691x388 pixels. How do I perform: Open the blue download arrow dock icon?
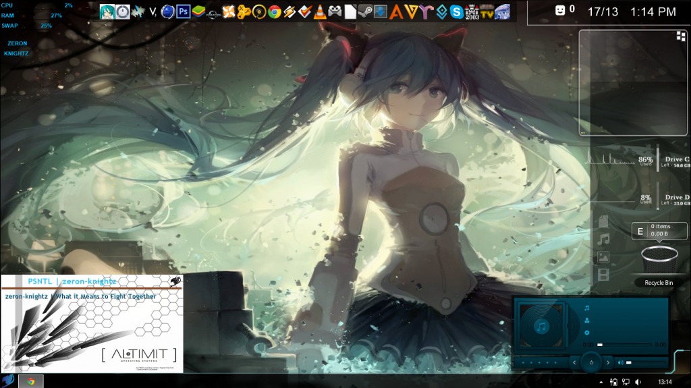click(381, 12)
